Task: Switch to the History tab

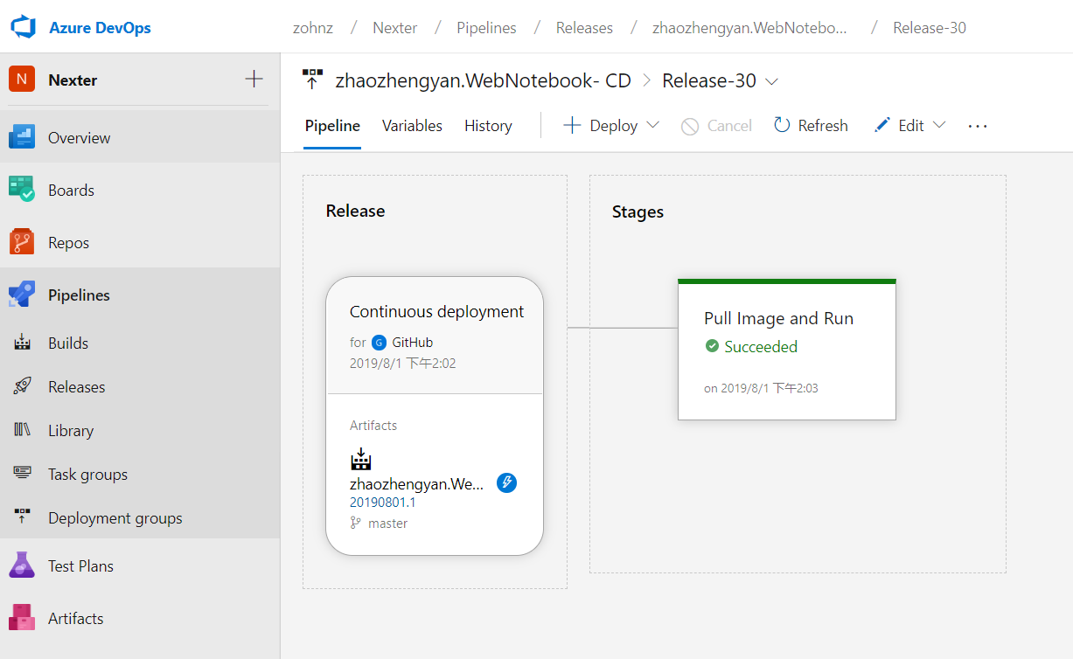Action: click(x=488, y=126)
